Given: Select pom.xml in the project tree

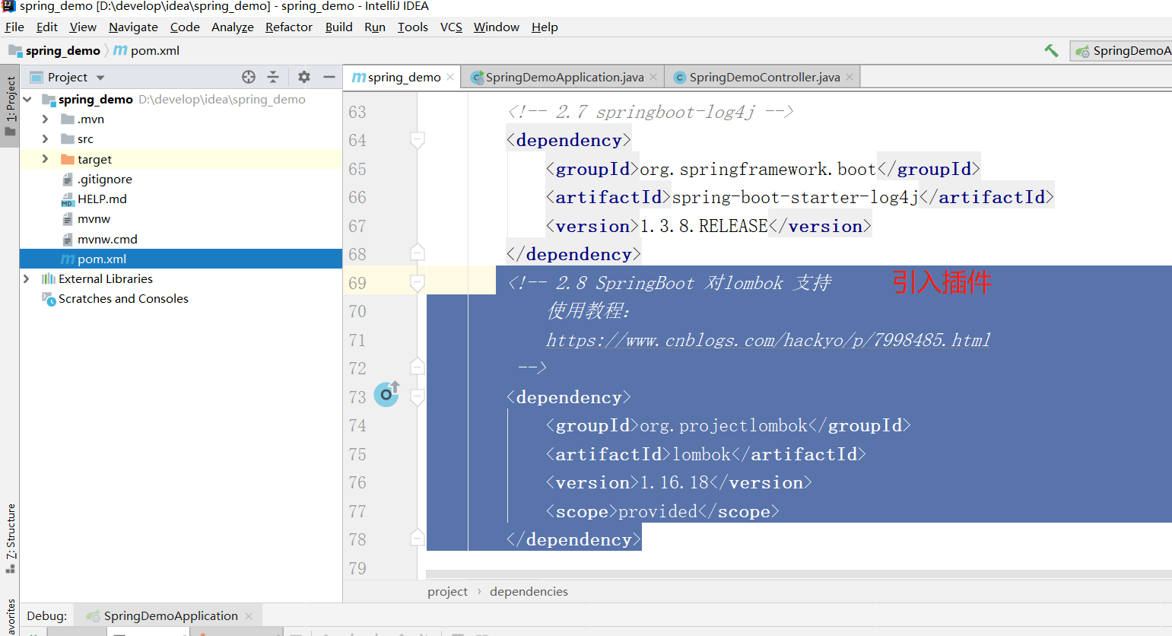Looking at the screenshot, I should [x=181, y=259].
